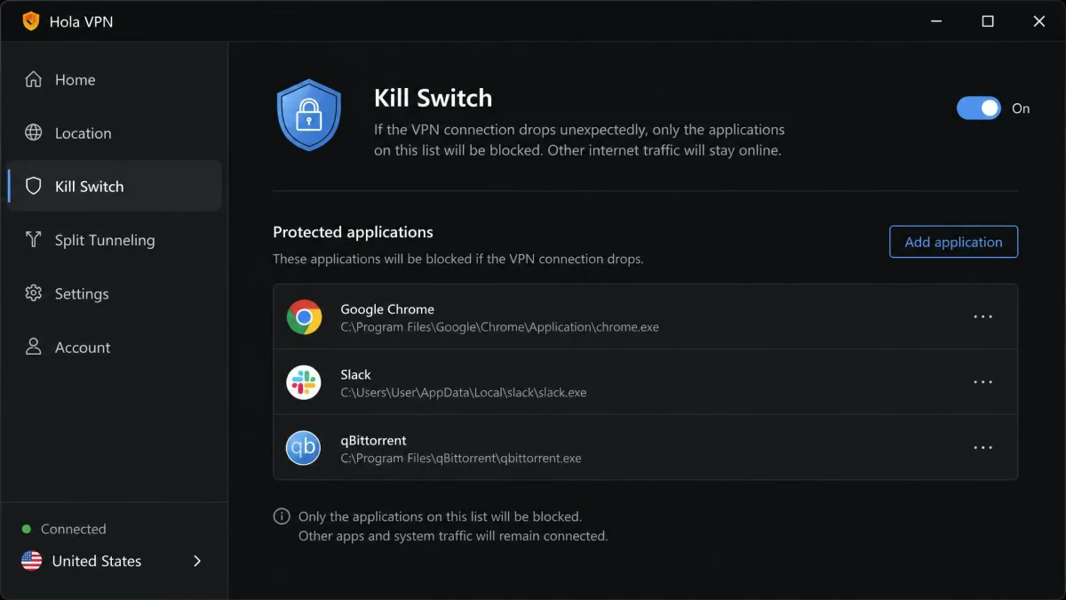Viewport: 1066px width, 600px height.
Task: Click the qbittorrent.exe file path text
Action: (461, 459)
